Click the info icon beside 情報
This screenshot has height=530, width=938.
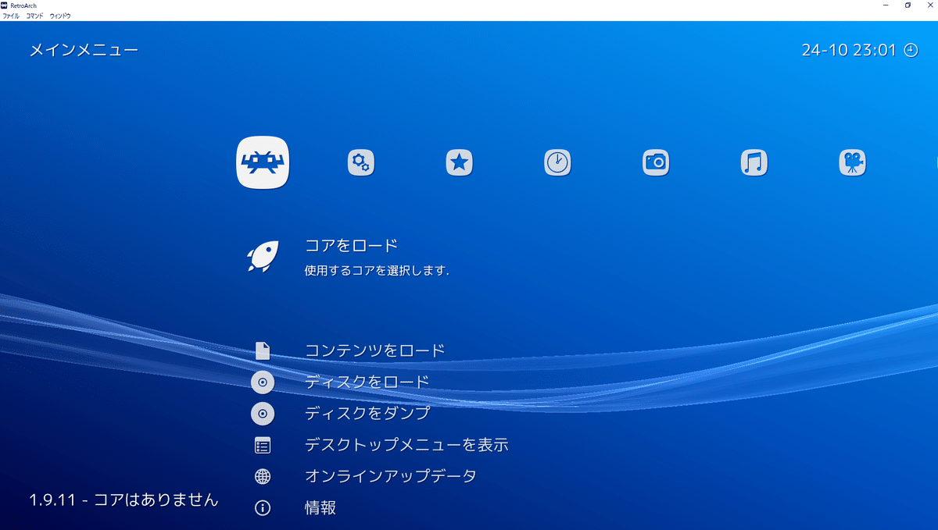click(263, 508)
